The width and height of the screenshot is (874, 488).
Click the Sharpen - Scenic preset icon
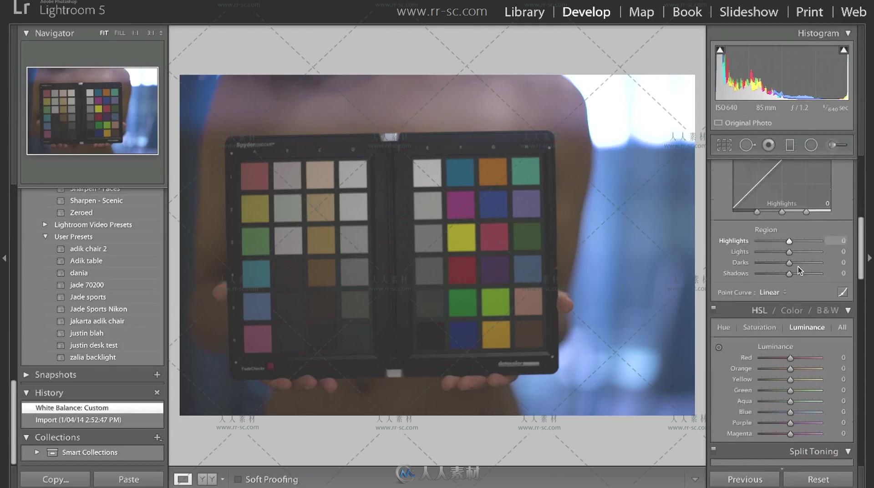coord(61,201)
